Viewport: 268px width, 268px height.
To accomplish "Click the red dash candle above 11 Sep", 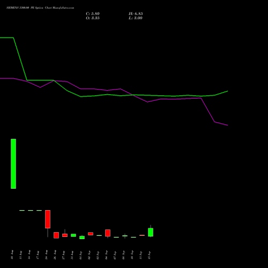I will pos(142,235).
